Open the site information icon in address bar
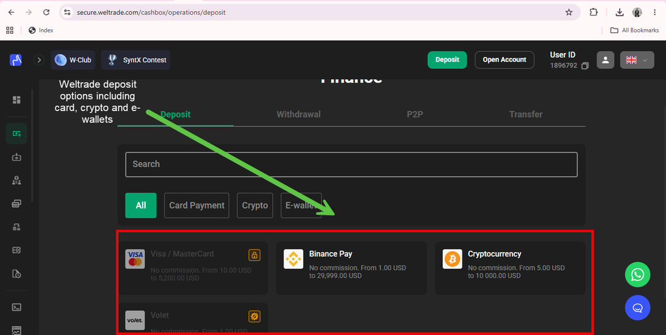The image size is (666, 335). [x=67, y=12]
